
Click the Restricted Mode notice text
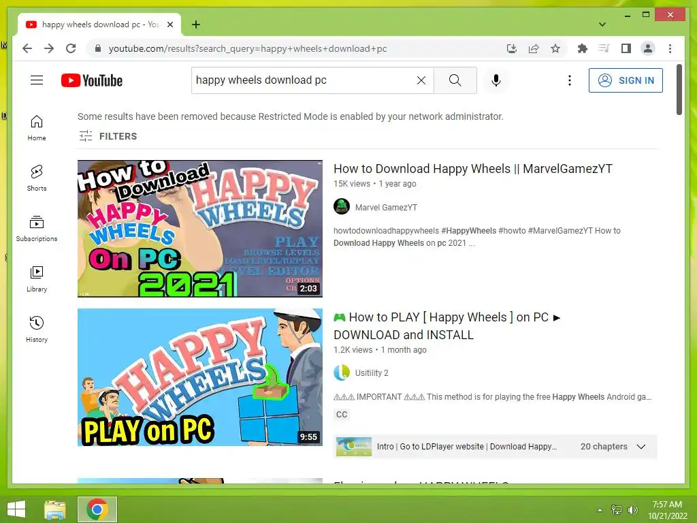[290, 116]
